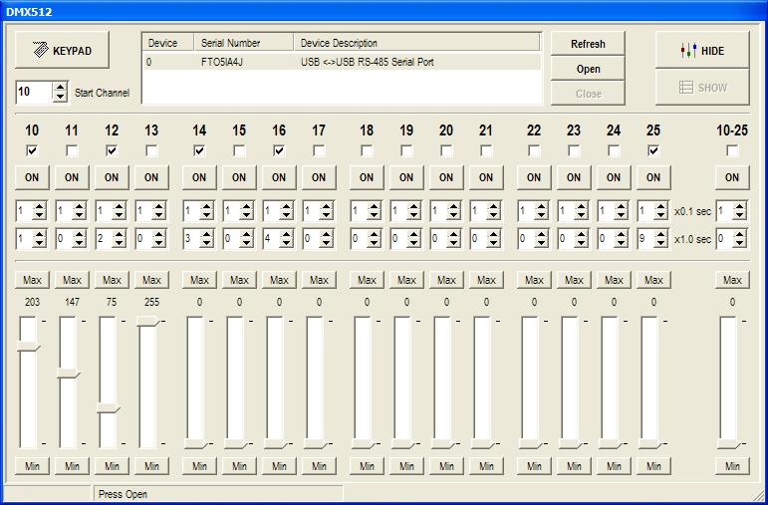Decrease master 10-25 x0.1 sec value
This screenshot has width=768, height=505.
coord(739,216)
